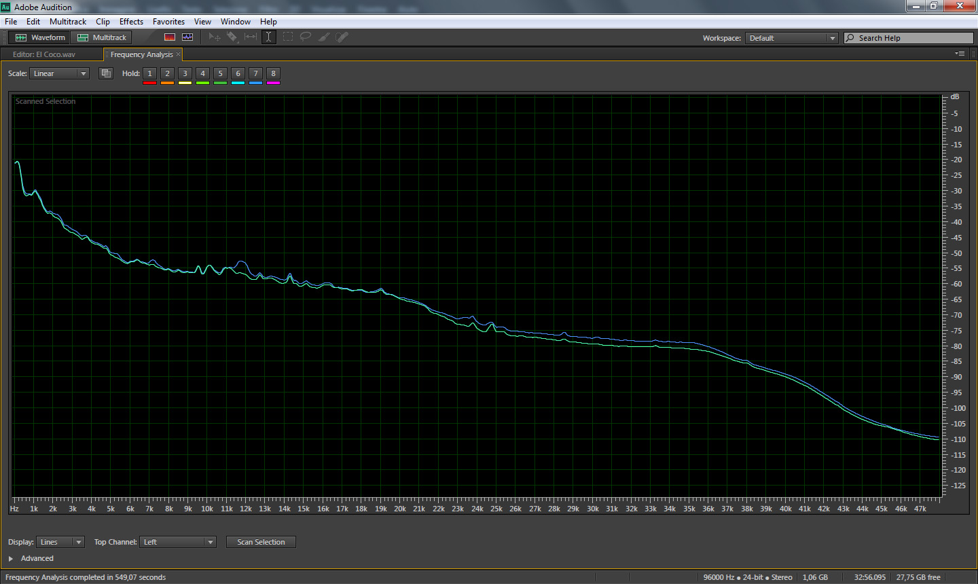Open the Edit menu

tap(33, 22)
